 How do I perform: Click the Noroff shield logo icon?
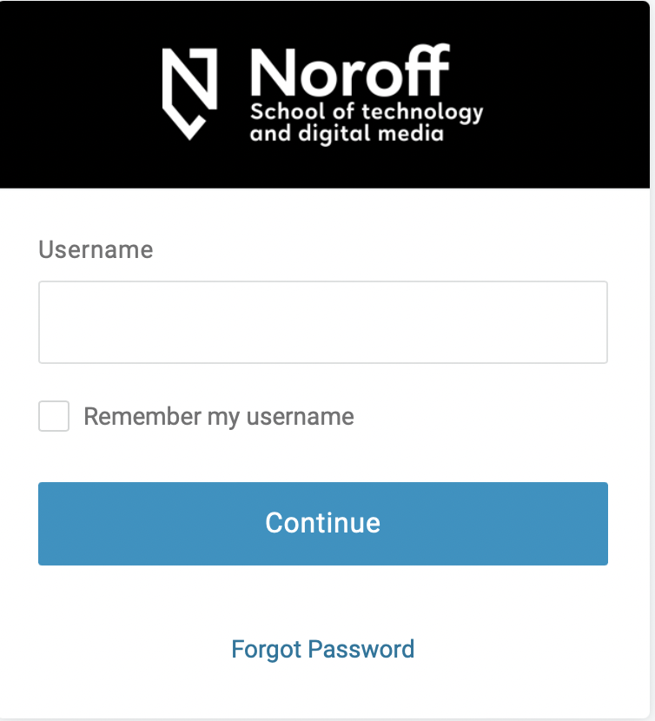click(x=189, y=94)
